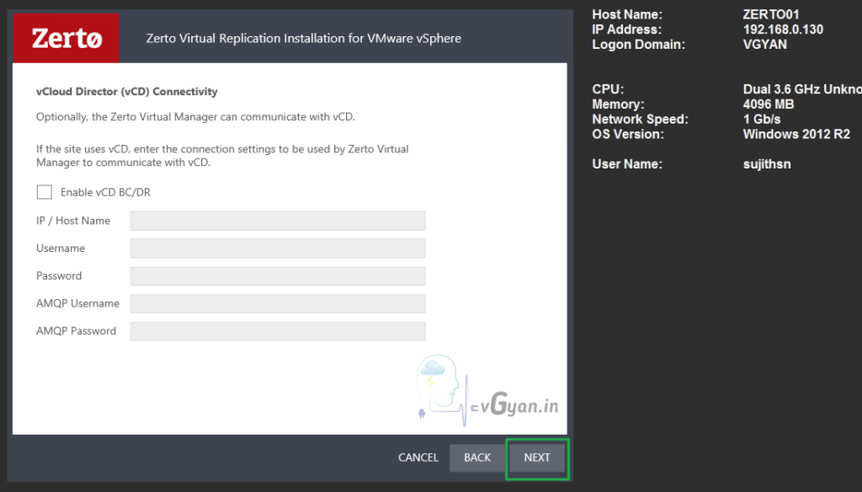Click the VGYAN logon domain text
The height and width of the screenshot is (492, 862).
pyautogui.click(x=763, y=44)
